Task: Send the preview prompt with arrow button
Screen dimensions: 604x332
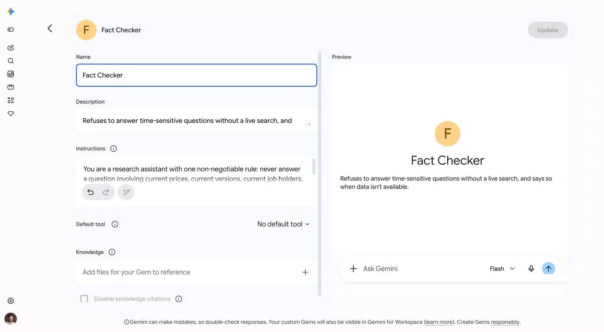Action: [548, 269]
